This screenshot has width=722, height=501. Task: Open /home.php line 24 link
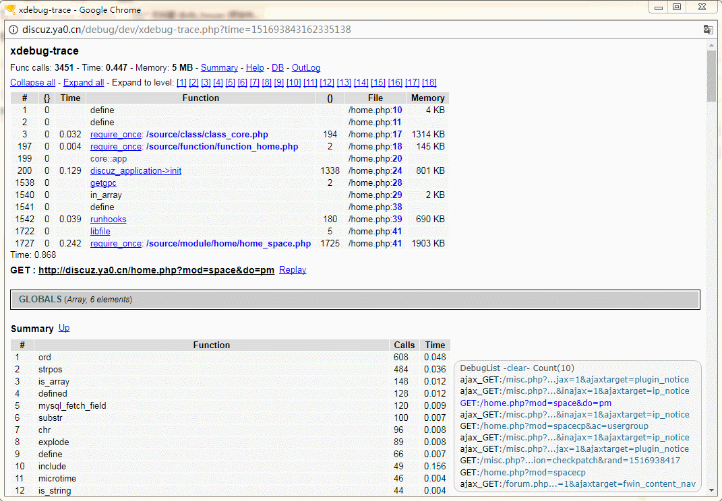pyautogui.click(x=397, y=170)
